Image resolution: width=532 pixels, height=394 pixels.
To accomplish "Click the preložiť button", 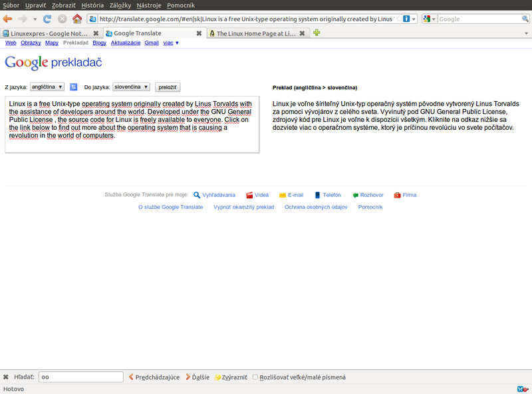I will coord(168,87).
